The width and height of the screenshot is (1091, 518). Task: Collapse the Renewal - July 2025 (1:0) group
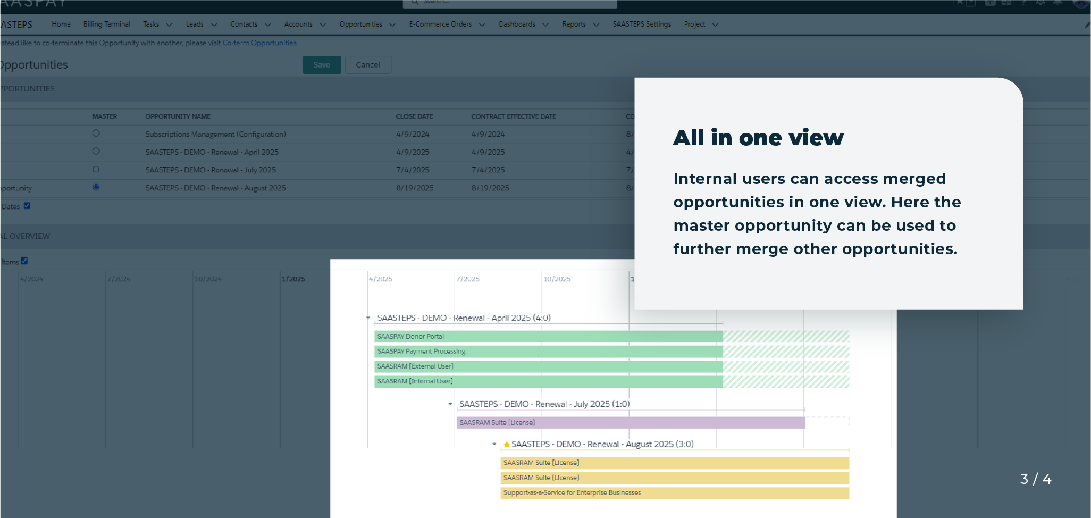pos(450,404)
